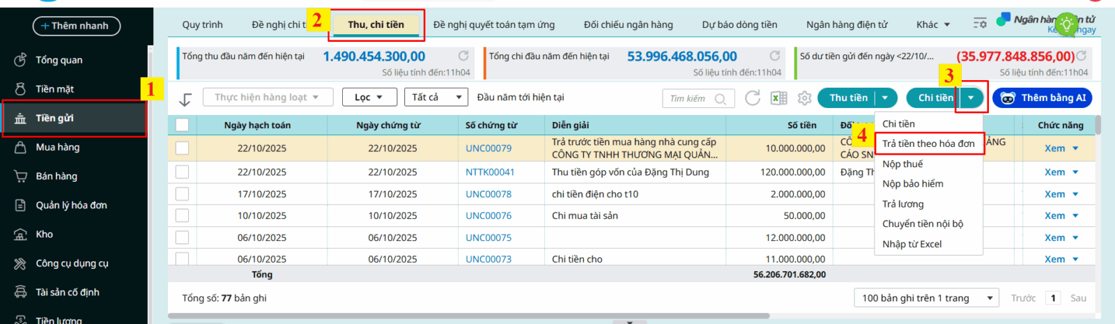Screen dimensions: 1115x324
Task: Tick checkbox for UNC00079 row
Action: (x=182, y=148)
